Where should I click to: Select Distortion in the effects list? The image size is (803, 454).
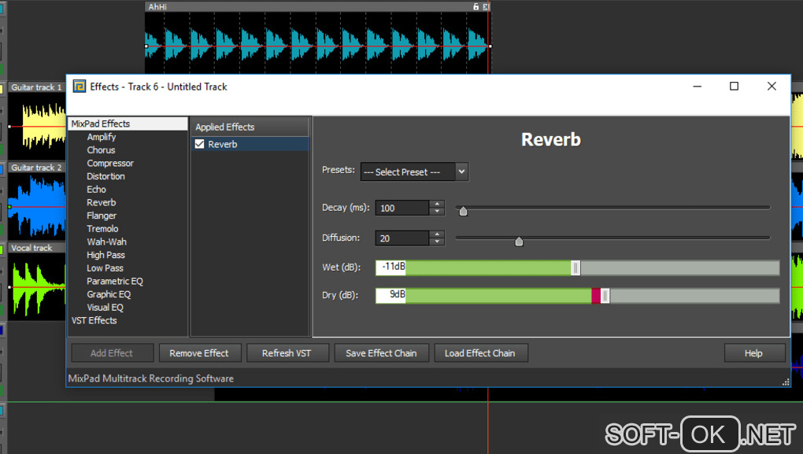coord(106,176)
